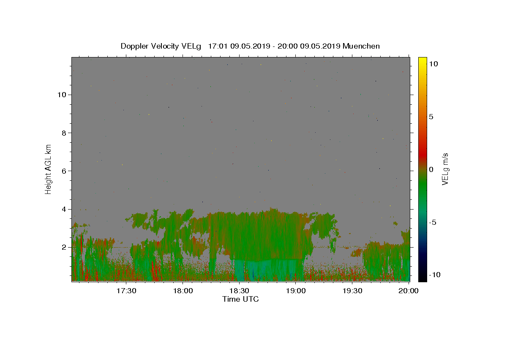Click the "Muenchen" station name in the title
The width and height of the screenshot is (507, 338).
pos(361,46)
